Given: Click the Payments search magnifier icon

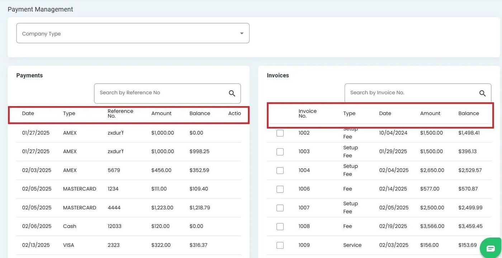Looking at the screenshot, I should pos(232,93).
